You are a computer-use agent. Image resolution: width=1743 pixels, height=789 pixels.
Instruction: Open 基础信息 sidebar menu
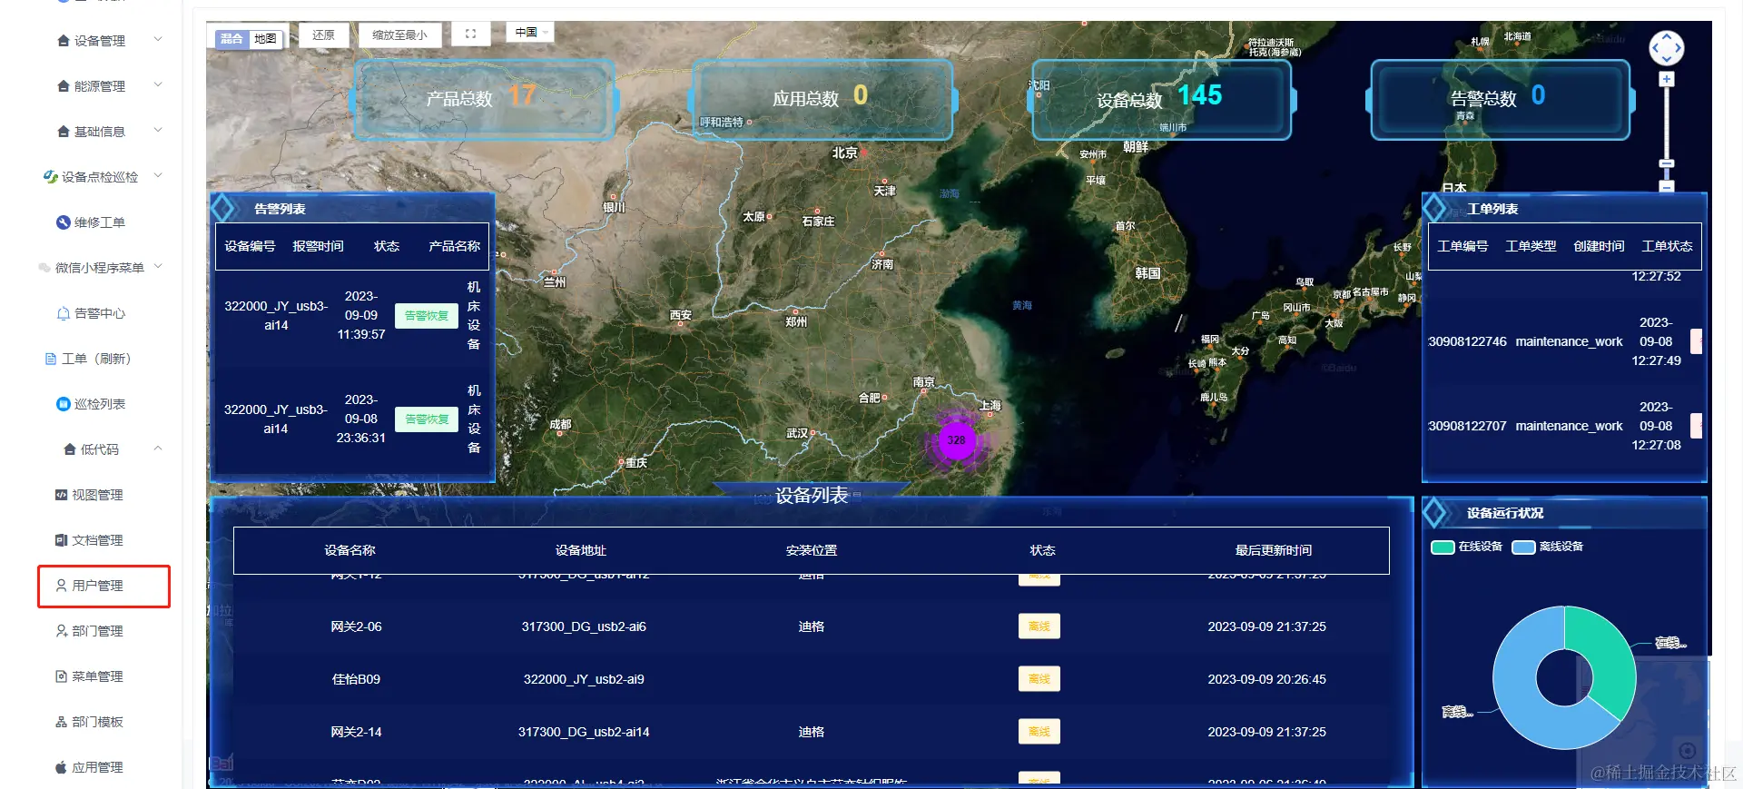(100, 132)
